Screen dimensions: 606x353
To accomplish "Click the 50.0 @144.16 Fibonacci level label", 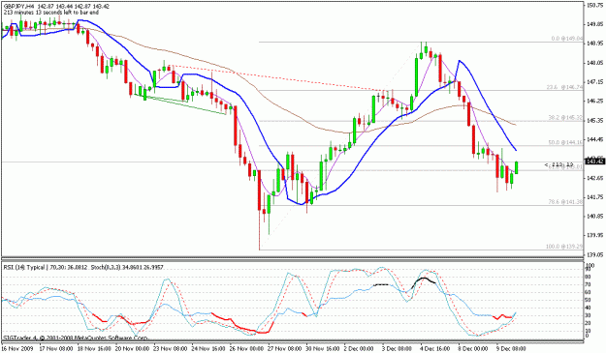I will click(x=566, y=142).
